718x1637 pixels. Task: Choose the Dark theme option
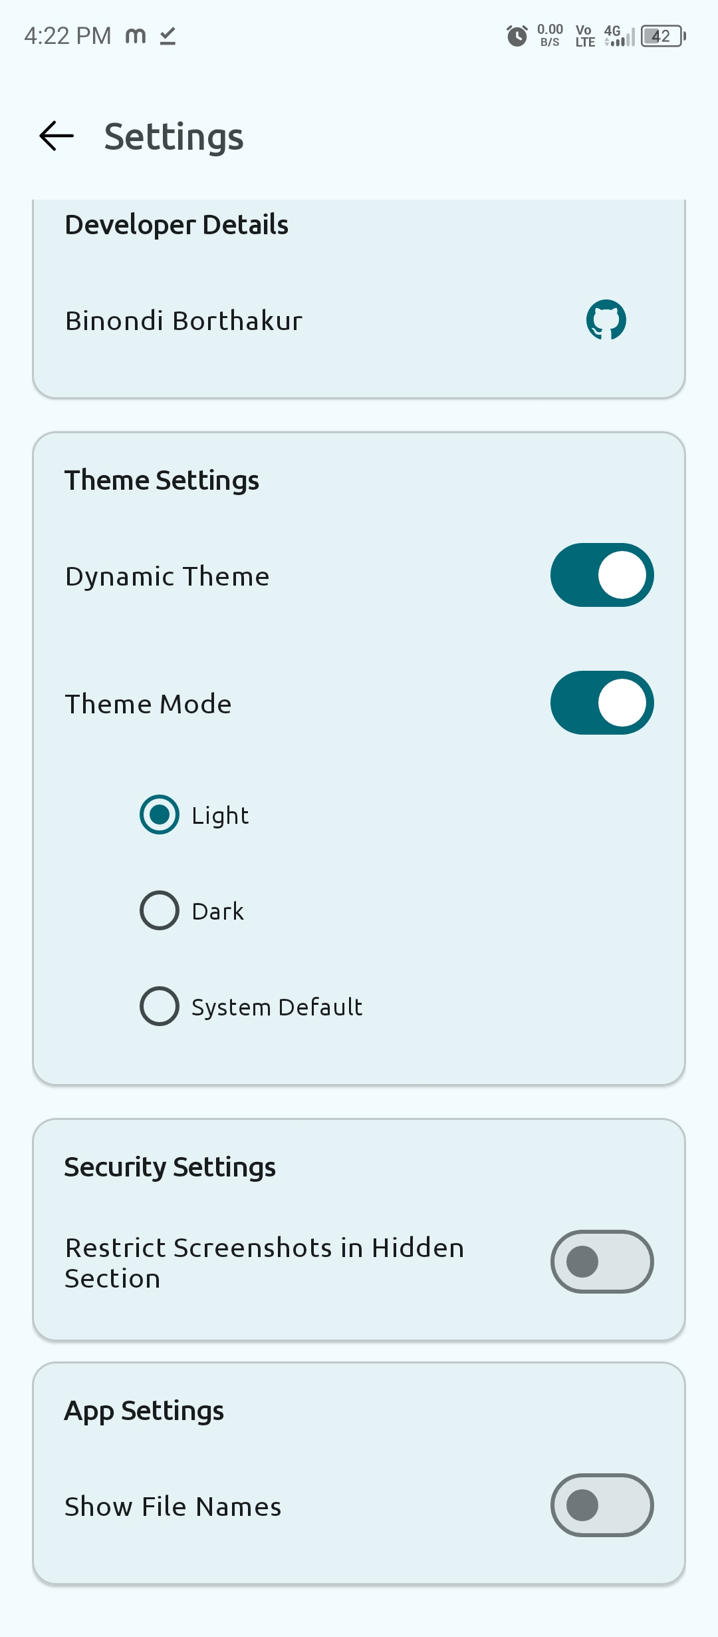coord(160,910)
